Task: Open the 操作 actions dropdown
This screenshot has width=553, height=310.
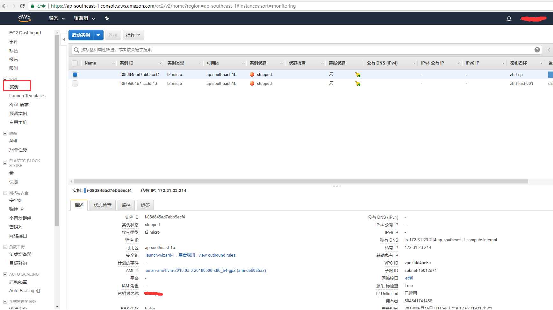Action: click(133, 35)
